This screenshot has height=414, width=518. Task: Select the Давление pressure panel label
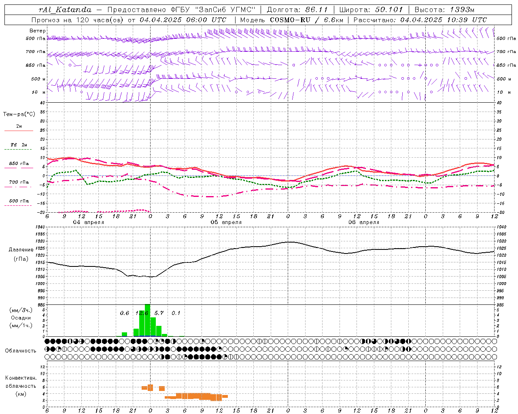[x=21, y=250]
